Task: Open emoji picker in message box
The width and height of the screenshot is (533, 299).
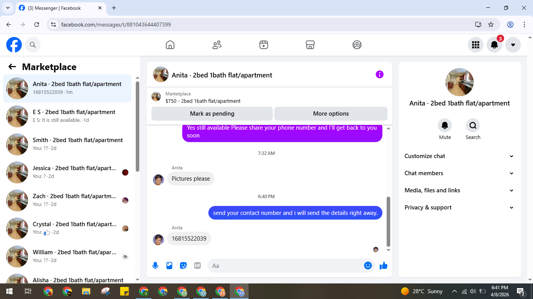Action: (x=368, y=266)
